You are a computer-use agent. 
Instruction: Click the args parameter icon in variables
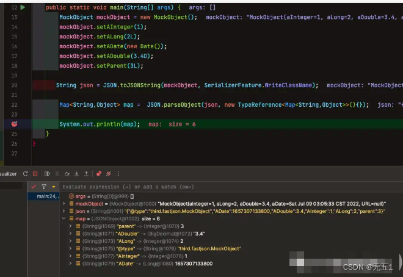pyautogui.click(x=71, y=196)
